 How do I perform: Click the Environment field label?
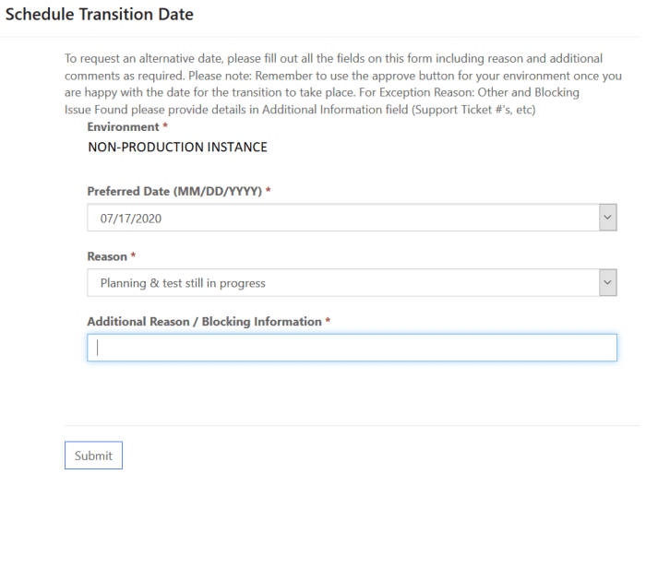click(123, 127)
